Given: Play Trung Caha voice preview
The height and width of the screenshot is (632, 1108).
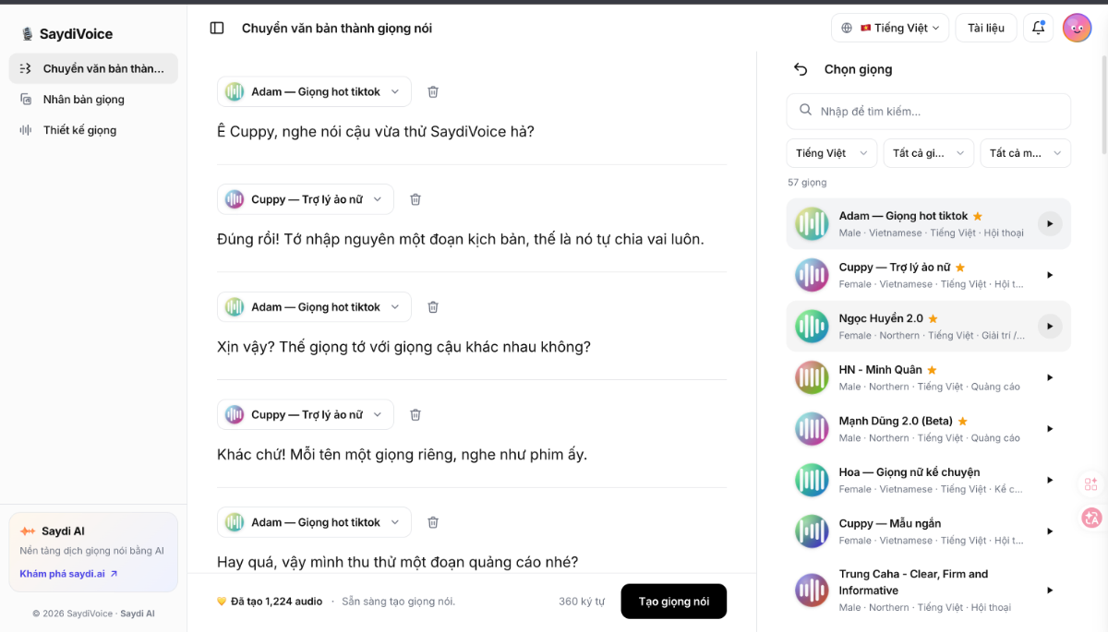Looking at the screenshot, I should tap(1049, 590).
